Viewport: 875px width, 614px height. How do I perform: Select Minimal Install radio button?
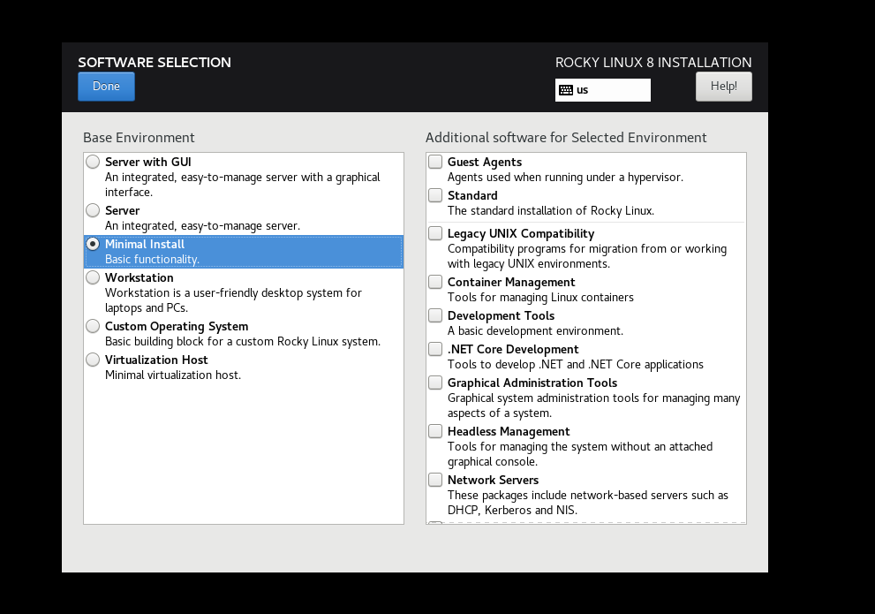(93, 244)
